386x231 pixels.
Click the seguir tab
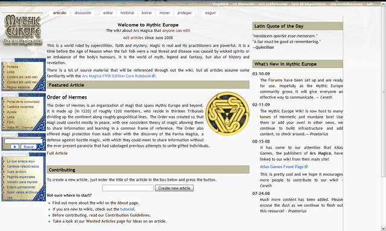pos(210,13)
